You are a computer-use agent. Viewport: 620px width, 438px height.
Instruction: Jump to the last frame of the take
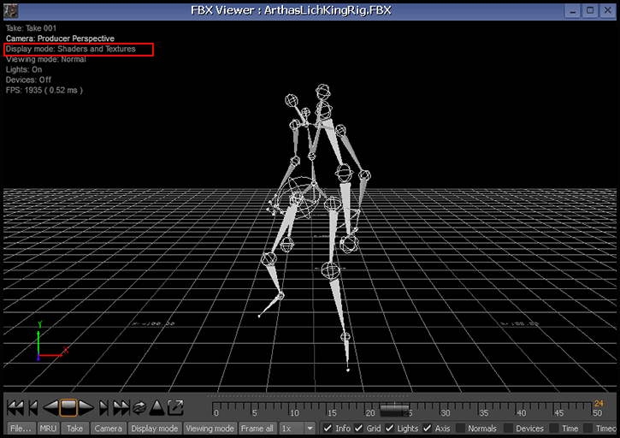[121, 407]
